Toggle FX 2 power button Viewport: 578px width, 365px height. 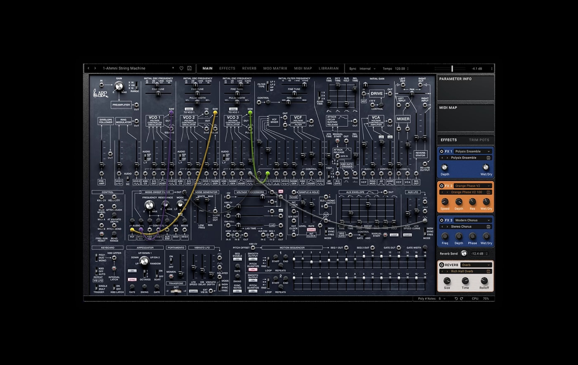pos(442,186)
